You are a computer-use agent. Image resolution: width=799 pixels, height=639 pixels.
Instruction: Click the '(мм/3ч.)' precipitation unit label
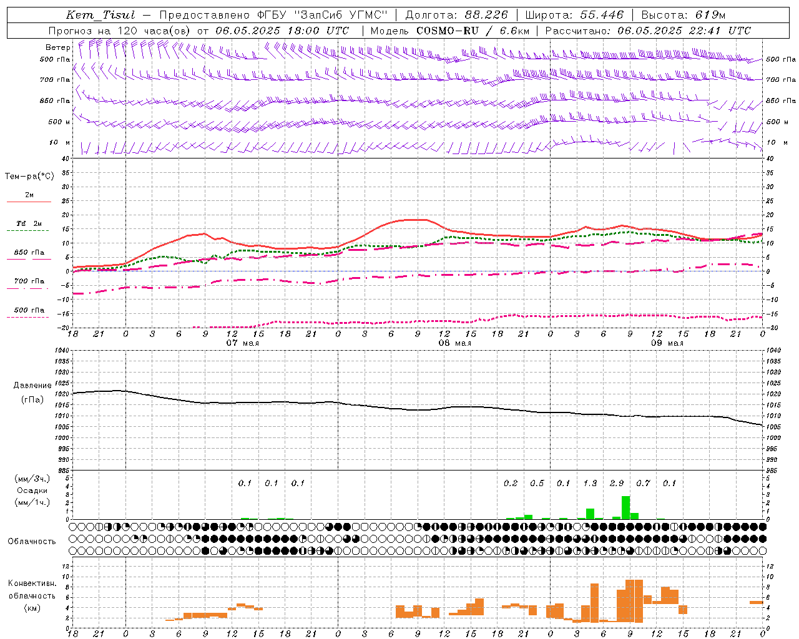point(32,479)
